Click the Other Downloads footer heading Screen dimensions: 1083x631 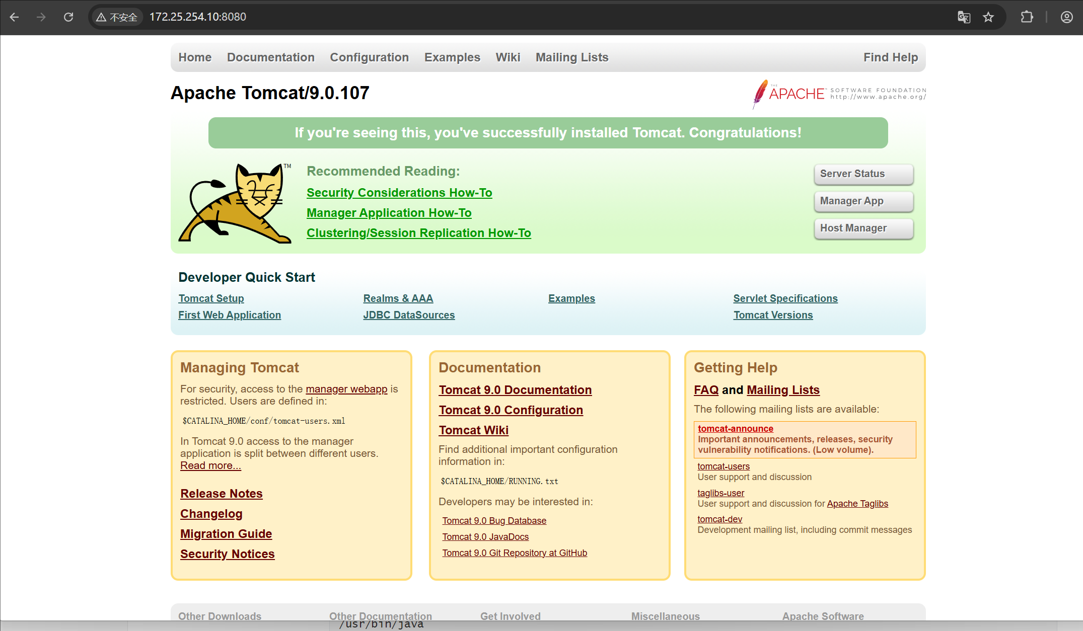pos(220,616)
